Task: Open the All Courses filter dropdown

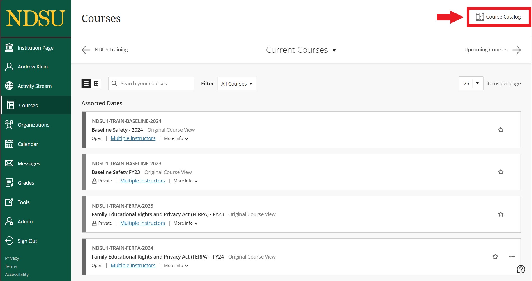Action: (x=237, y=84)
